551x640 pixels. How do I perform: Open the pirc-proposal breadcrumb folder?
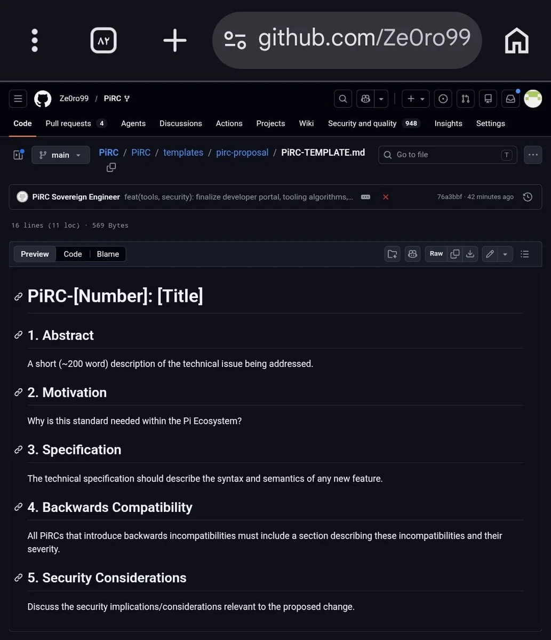(242, 153)
